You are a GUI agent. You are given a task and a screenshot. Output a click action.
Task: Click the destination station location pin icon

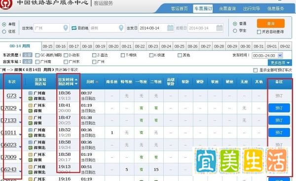121,28
